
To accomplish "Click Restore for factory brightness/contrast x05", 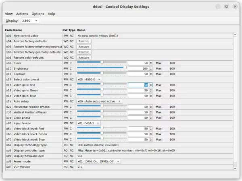I will [84, 47].
